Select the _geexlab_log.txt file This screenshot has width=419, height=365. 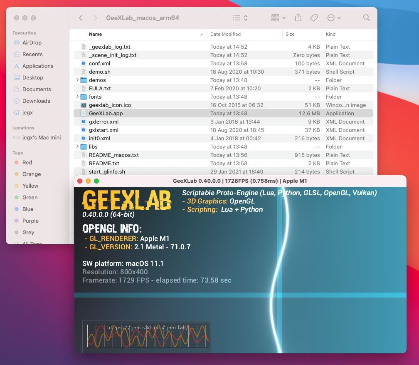coord(223,47)
